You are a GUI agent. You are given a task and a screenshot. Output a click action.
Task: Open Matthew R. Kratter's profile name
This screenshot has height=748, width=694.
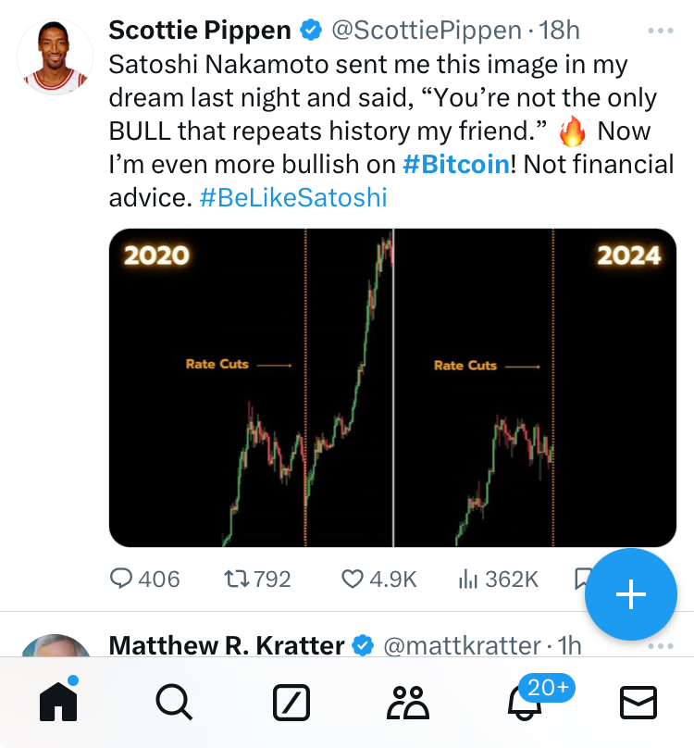click(227, 644)
